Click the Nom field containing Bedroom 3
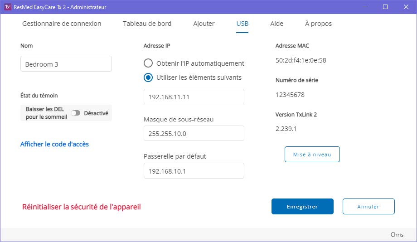This screenshot has height=242, width=417. 66,64
